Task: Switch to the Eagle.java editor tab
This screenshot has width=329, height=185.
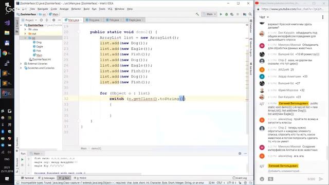Action: pyautogui.click(x=135, y=20)
